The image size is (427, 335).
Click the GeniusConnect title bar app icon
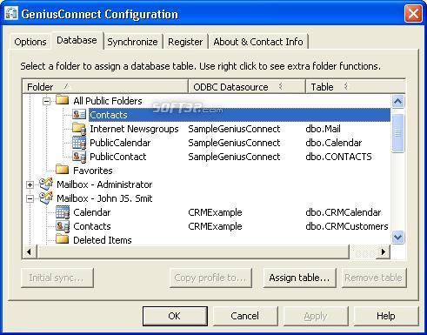click(x=11, y=14)
